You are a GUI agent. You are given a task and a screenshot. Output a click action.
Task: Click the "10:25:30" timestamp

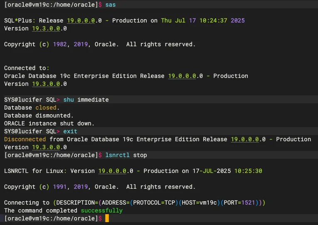248,171
